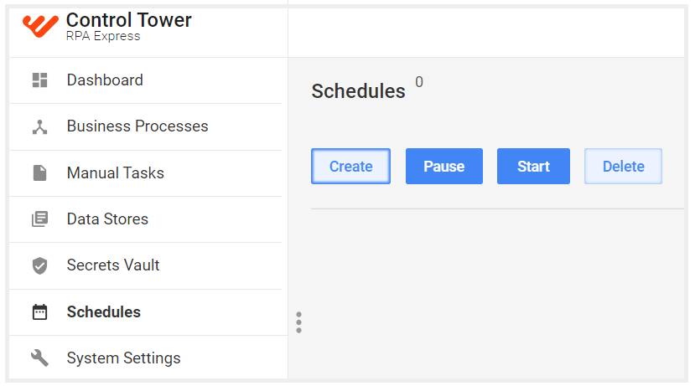
Task: Click the Manual Tasks document icon
Action: click(40, 173)
